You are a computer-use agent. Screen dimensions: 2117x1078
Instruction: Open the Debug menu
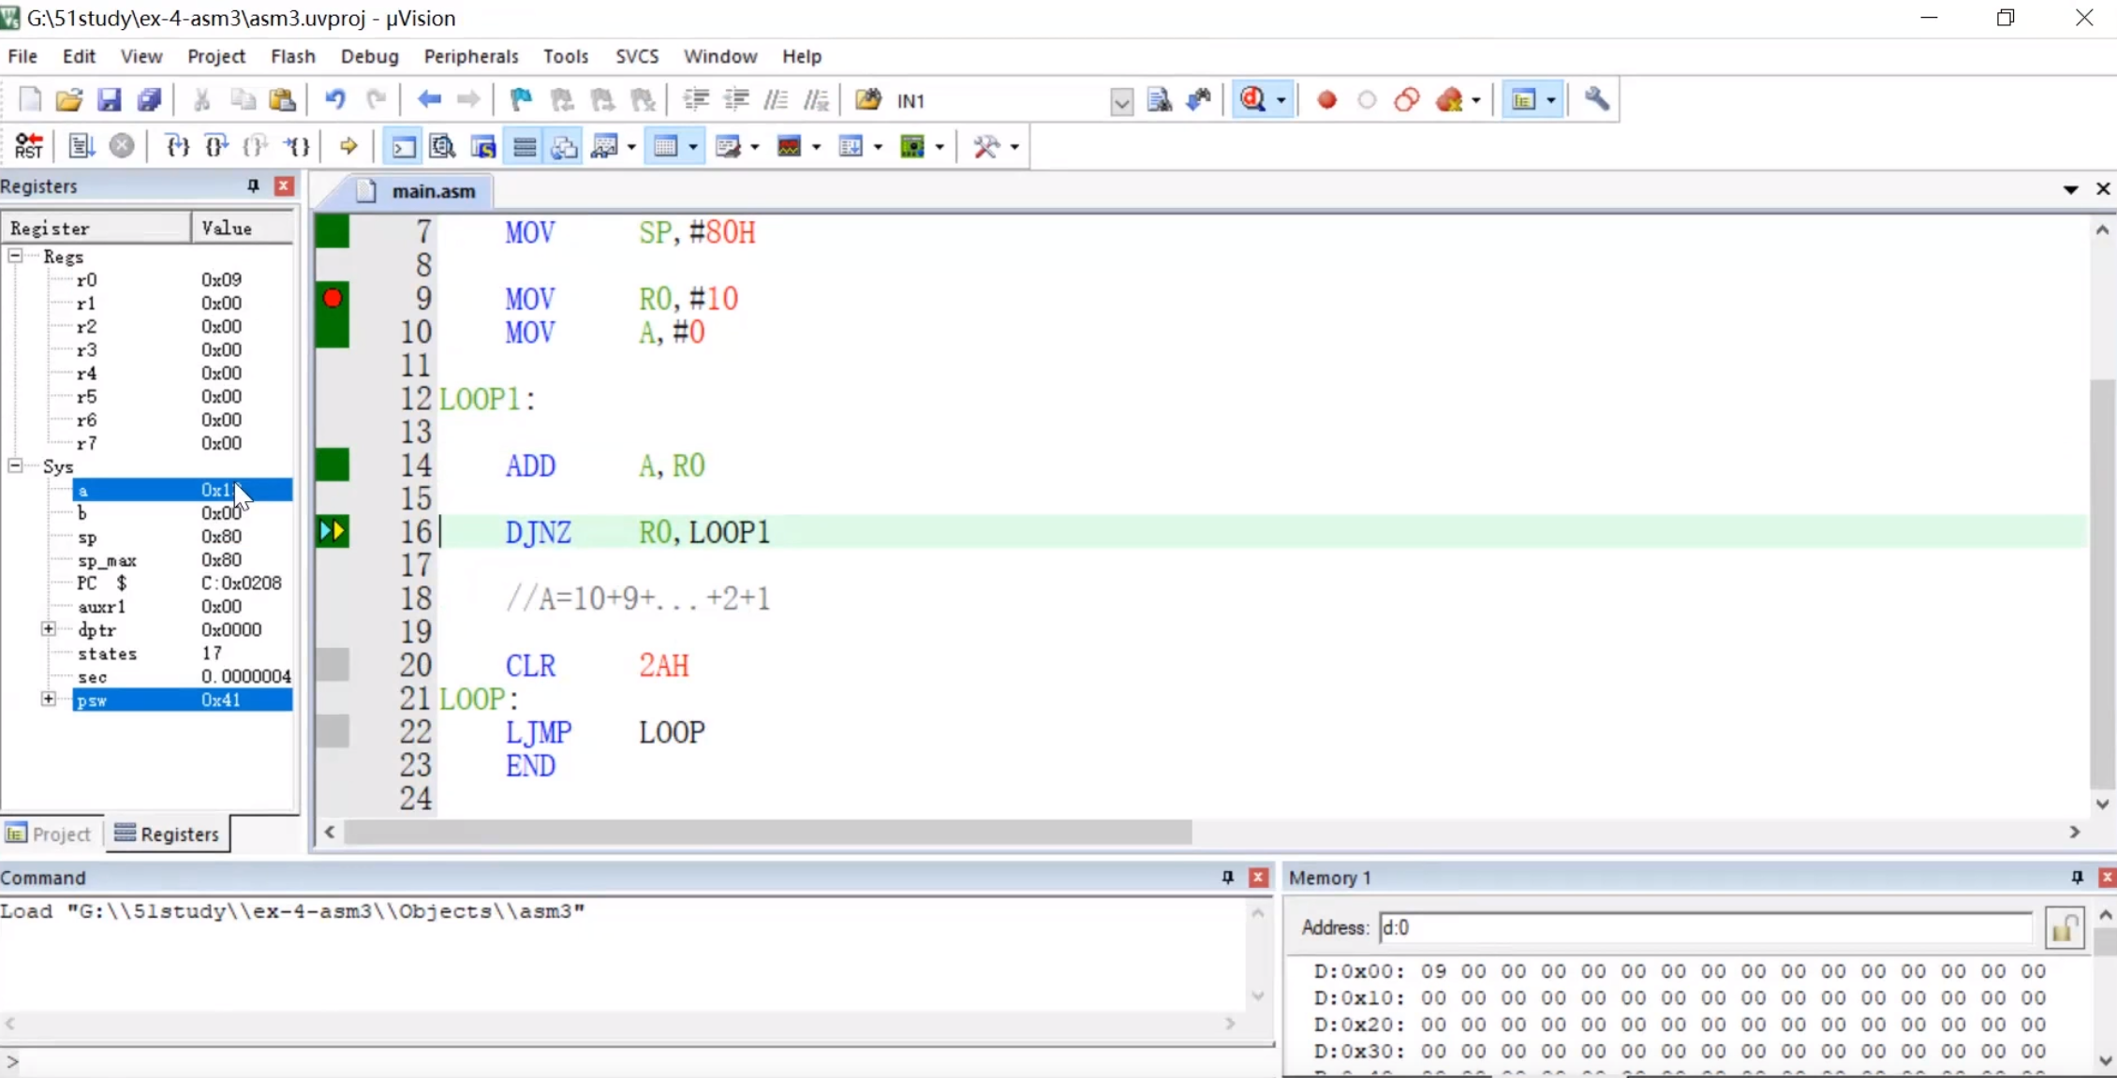[x=369, y=56]
